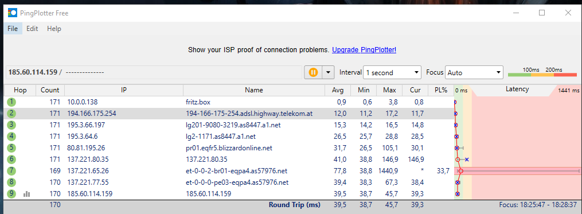Image resolution: width=582 pixels, height=214 pixels.
Task: Select the fritz.box hop name
Action: [198, 102]
